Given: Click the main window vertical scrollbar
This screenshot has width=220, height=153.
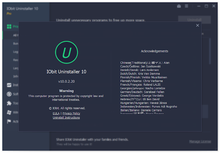Looking at the screenshot, I should (210, 51).
